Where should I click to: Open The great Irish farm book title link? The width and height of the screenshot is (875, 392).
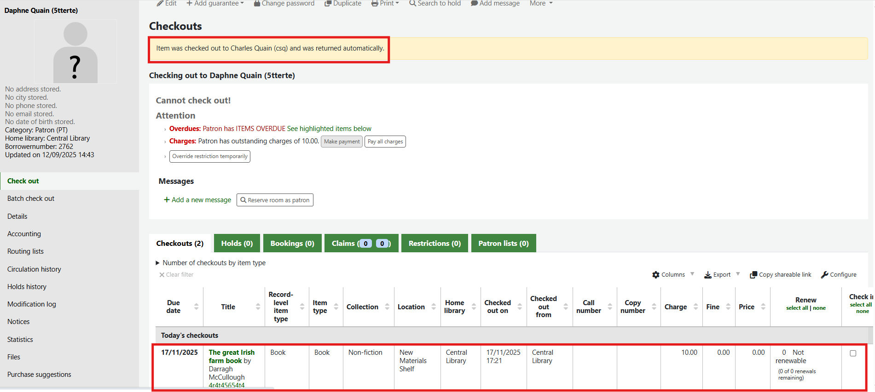pyautogui.click(x=231, y=357)
